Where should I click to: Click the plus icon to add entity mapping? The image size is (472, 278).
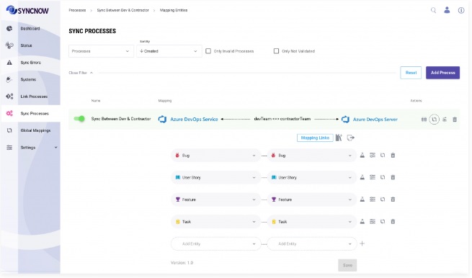[x=362, y=243]
